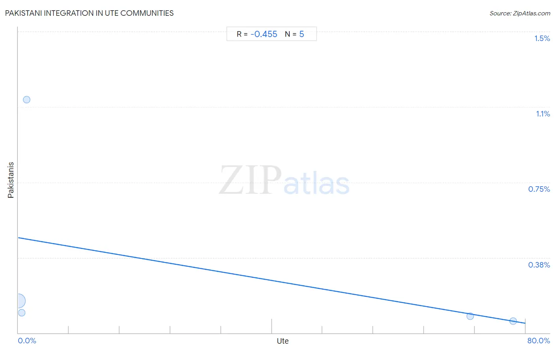The height and width of the screenshot is (352, 555).
Task: Click the N = 5 sample count
Action: tap(294, 34)
